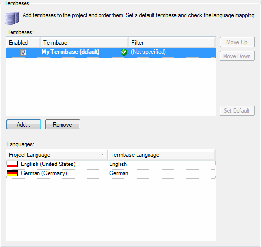Open the Filter cell showing (Not specified)
261x247 pixels.
point(172,52)
